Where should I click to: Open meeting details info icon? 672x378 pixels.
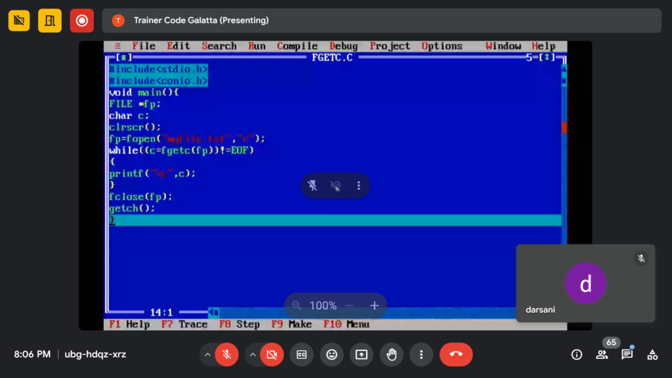(577, 354)
